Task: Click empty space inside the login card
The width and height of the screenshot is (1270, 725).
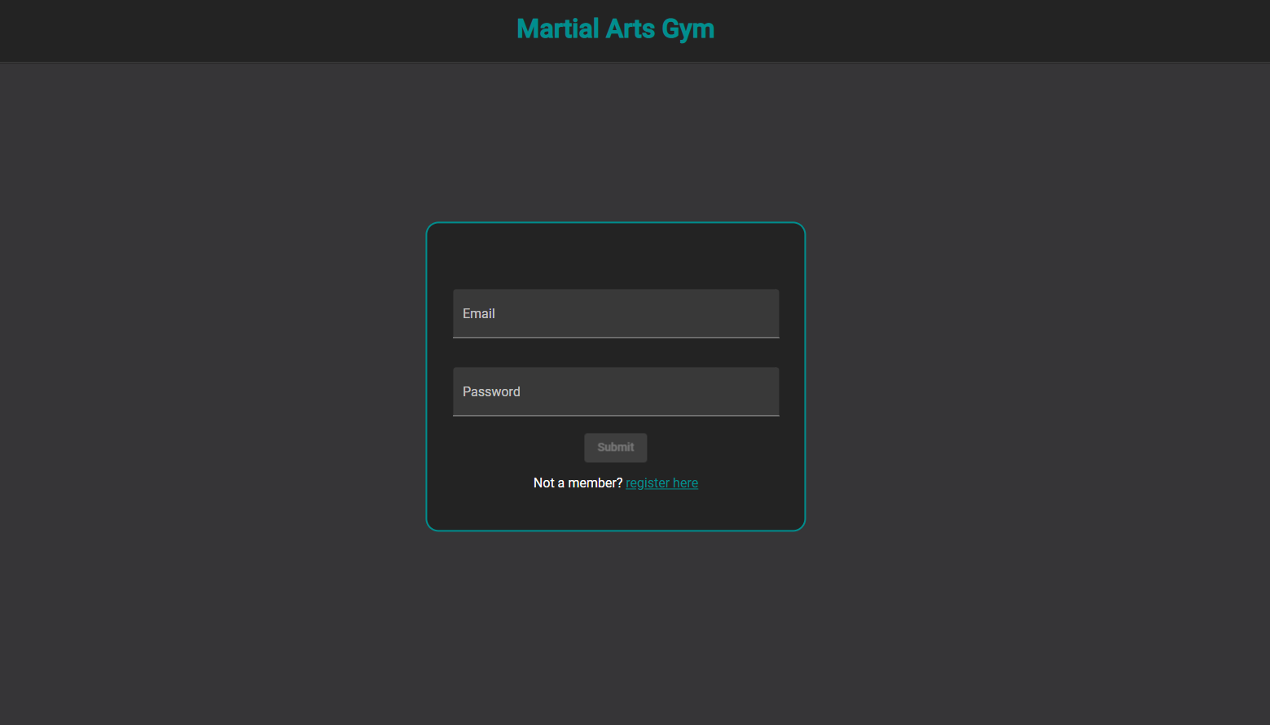Action: pyautogui.click(x=615, y=256)
